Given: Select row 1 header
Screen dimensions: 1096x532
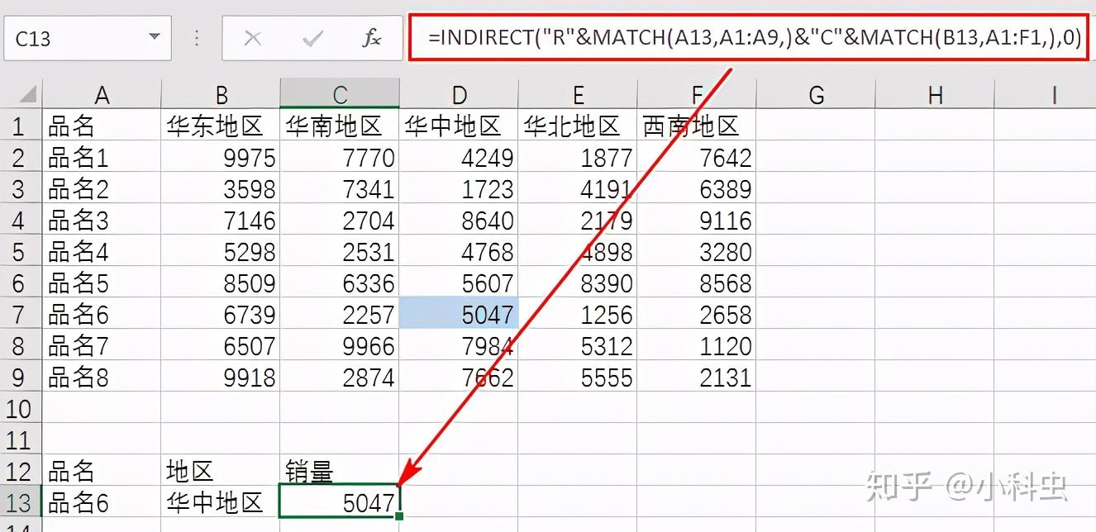Looking at the screenshot, I should (x=21, y=126).
